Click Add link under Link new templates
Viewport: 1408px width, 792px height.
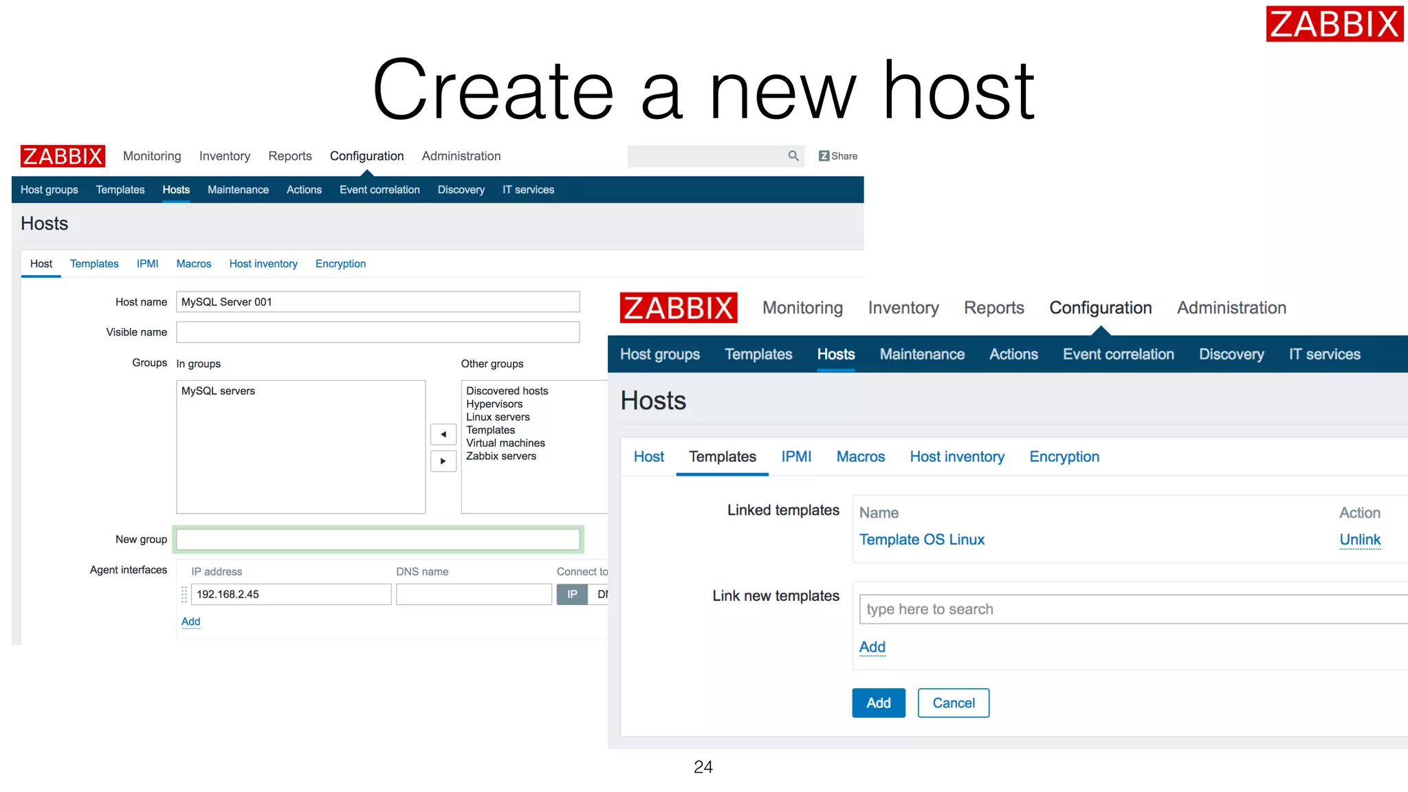(x=872, y=647)
